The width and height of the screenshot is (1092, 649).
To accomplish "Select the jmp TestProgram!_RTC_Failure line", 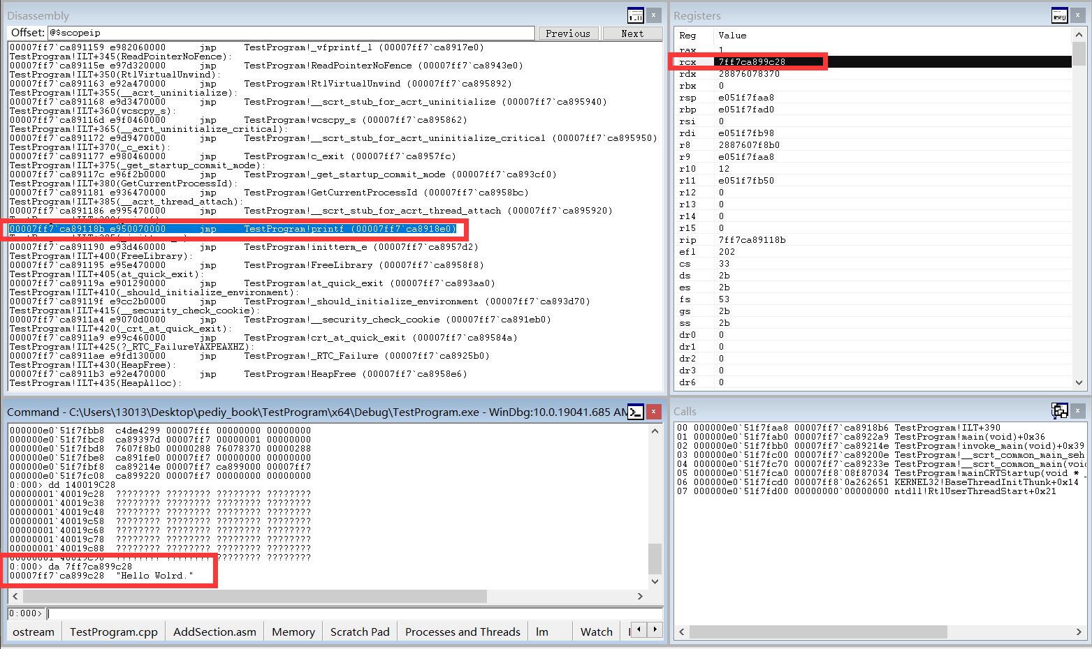I will point(249,356).
